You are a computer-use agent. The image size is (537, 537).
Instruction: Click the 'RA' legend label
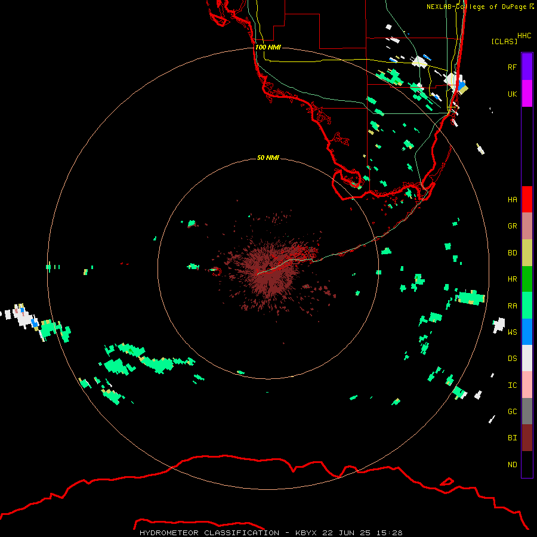512,305
